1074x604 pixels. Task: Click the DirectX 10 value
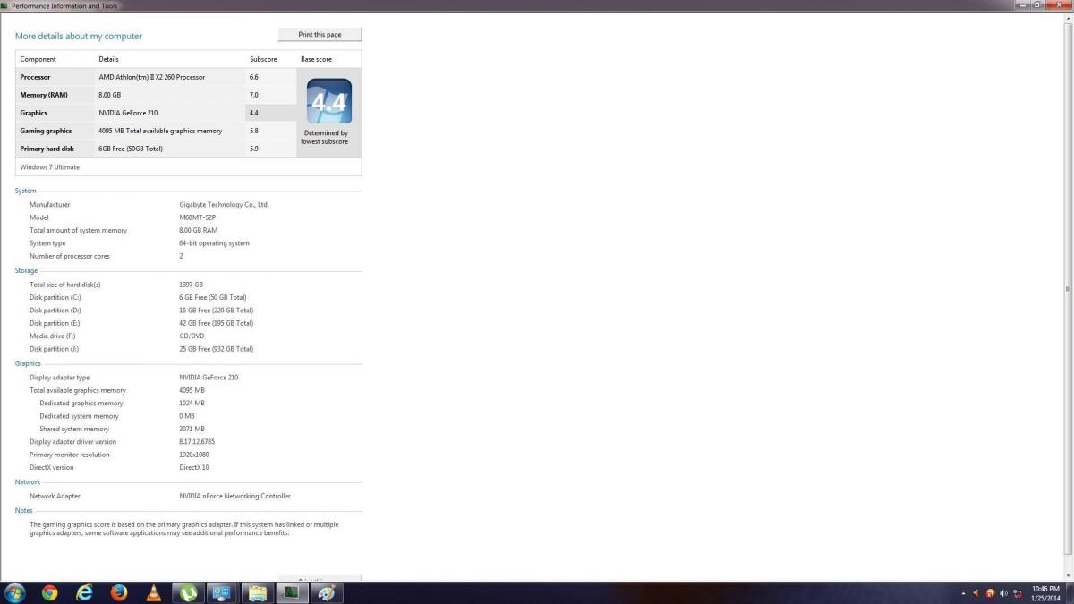tap(194, 467)
